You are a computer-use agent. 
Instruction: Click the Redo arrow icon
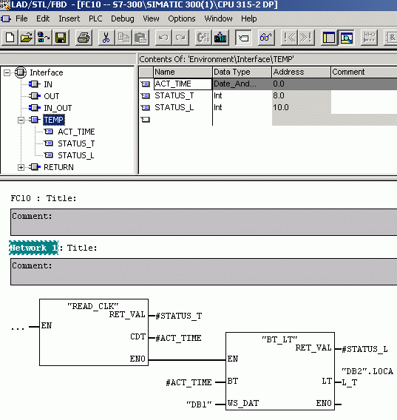180,38
